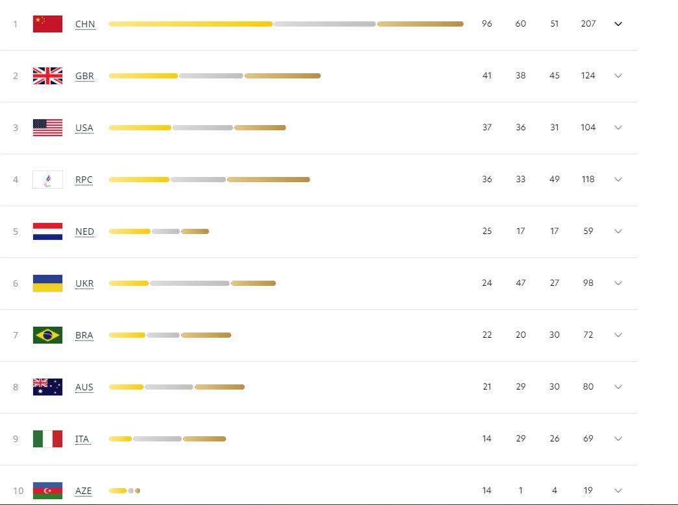Open the CHN country link
Viewport: 678px width, 505px height.
(x=85, y=24)
